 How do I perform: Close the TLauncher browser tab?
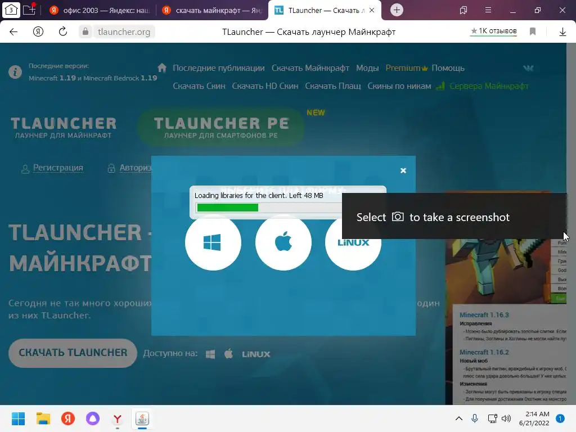pyautogui.click(x=372, y=10)
